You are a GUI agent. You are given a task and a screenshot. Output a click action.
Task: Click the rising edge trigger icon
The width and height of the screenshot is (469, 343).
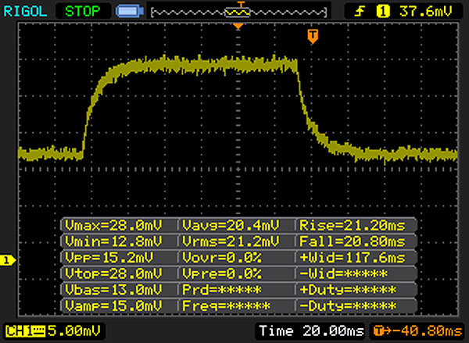click(360, 12)
